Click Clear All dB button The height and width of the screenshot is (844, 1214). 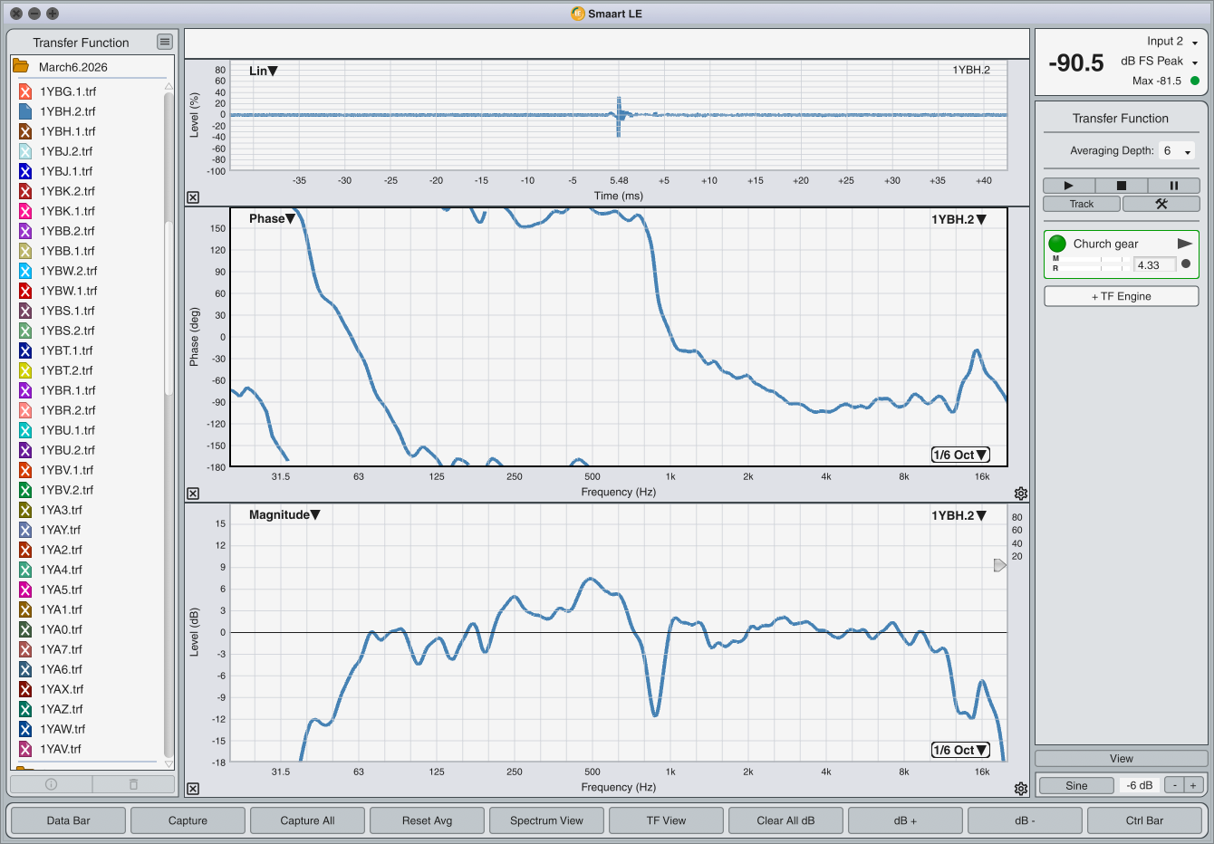(785, 820)
